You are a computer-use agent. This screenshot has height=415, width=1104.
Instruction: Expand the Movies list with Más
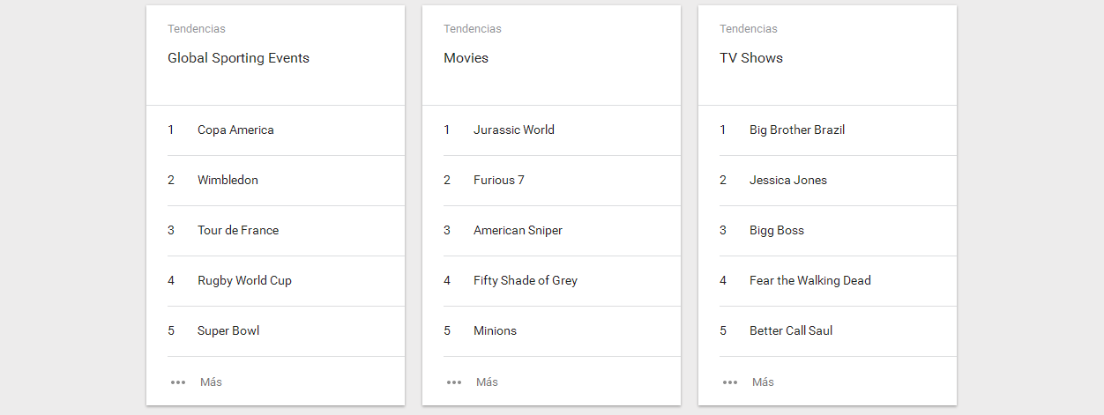(487, 382)
